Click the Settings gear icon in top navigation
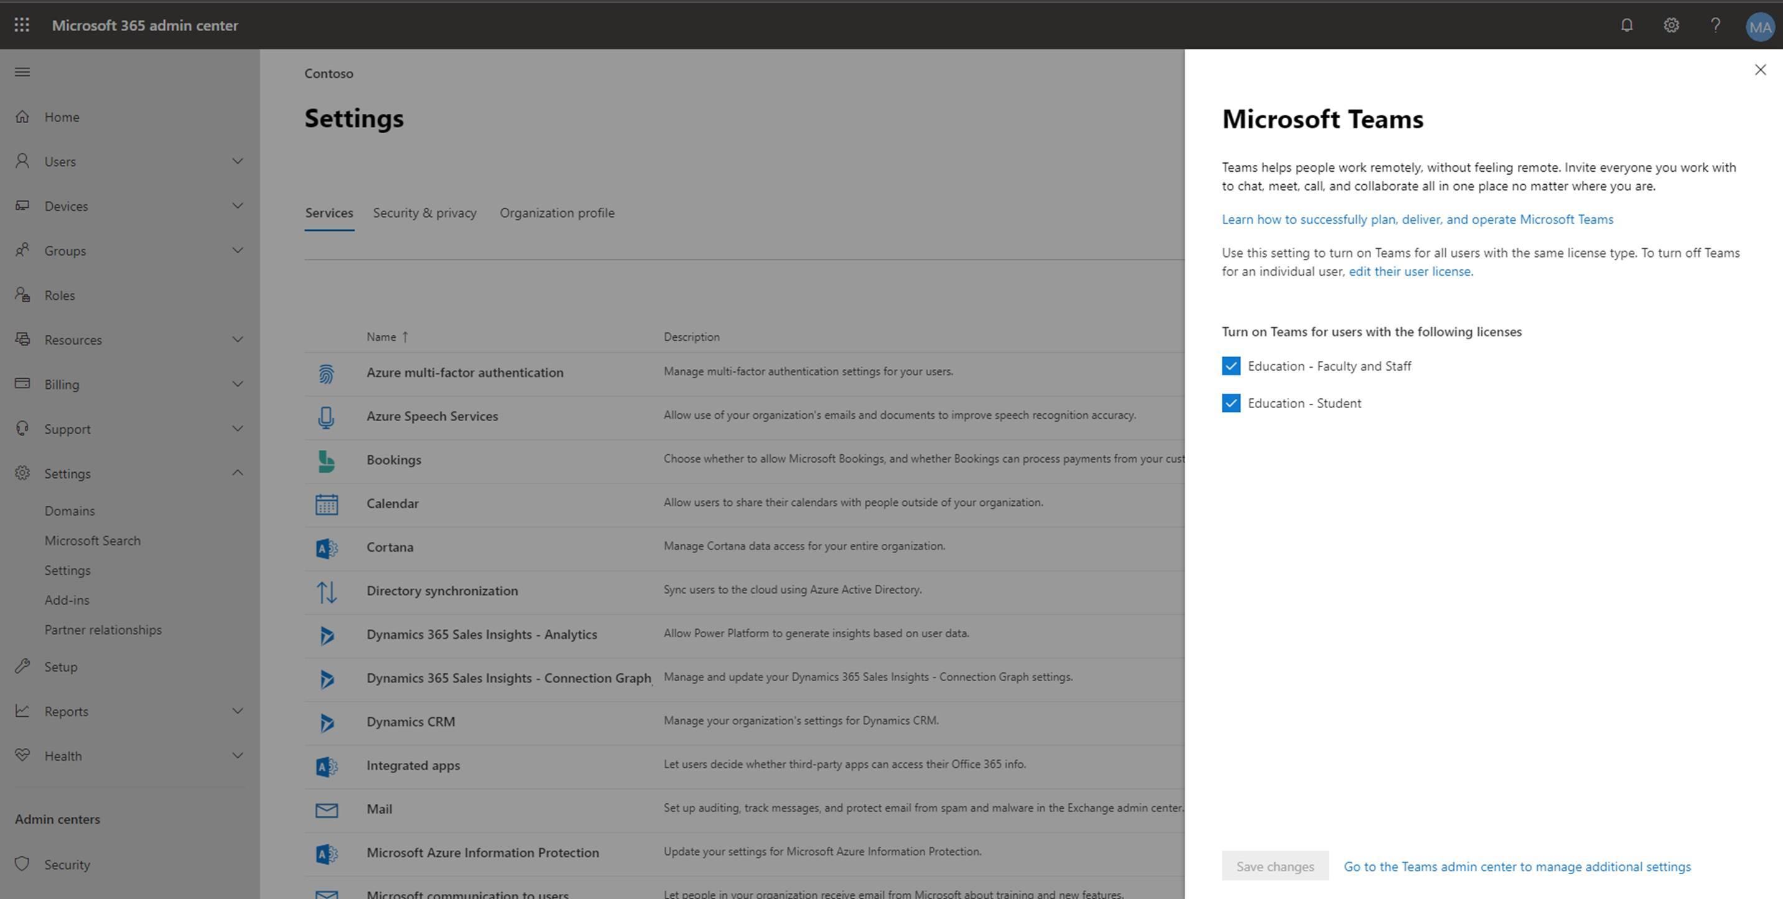This screenshot has height=899, width=1783. (x=1670, y=26)
